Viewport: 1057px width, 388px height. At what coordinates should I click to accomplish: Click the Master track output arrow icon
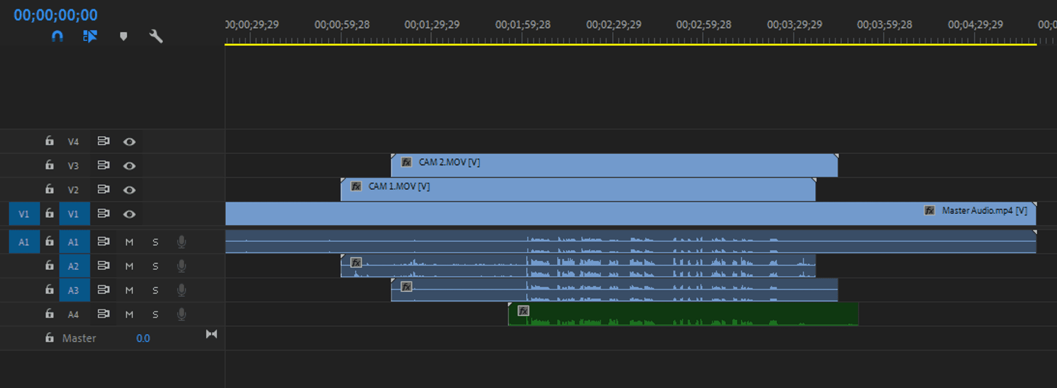(211, 334)
